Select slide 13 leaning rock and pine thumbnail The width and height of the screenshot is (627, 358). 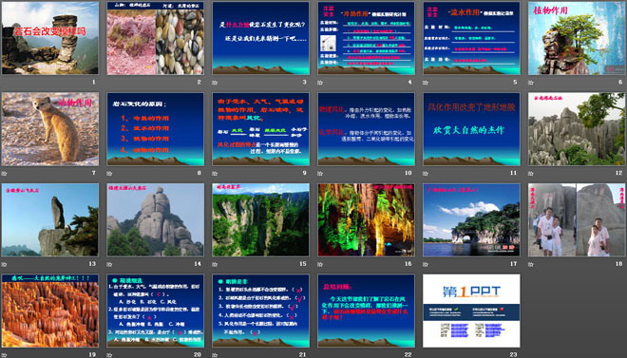50,219
